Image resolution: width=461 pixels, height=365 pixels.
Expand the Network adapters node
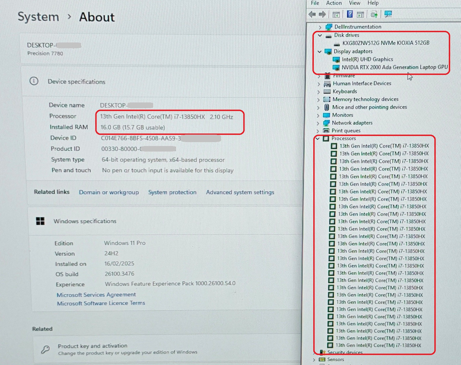[318, 123]
